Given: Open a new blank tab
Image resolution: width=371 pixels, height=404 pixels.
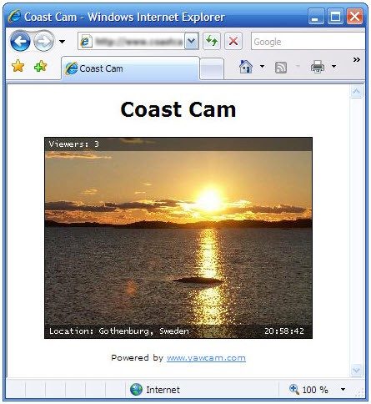Looking at the screenshot, I should (x=212, y=68).
